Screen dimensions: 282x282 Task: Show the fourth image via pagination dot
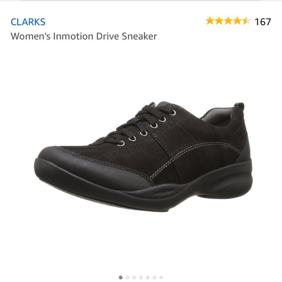(141, 278)
